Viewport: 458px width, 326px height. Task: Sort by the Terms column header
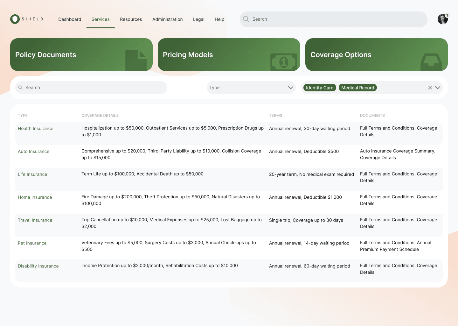(x=275, y=116)
